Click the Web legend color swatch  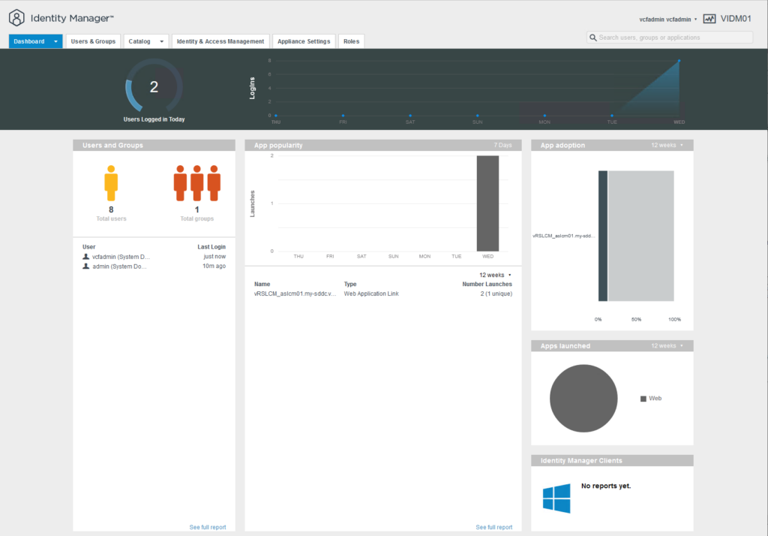click(643, 399)
